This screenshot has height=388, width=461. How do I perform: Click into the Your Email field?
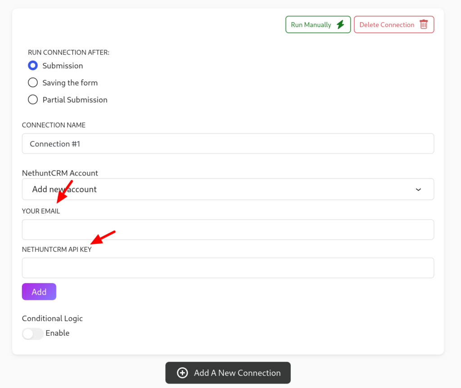(228, 230)
